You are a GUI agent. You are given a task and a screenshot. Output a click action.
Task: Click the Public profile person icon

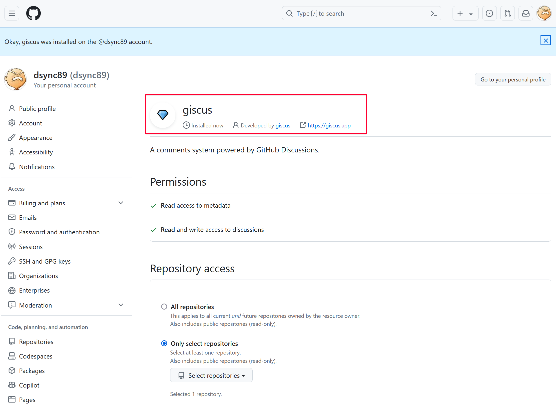[x=12, y=108]
